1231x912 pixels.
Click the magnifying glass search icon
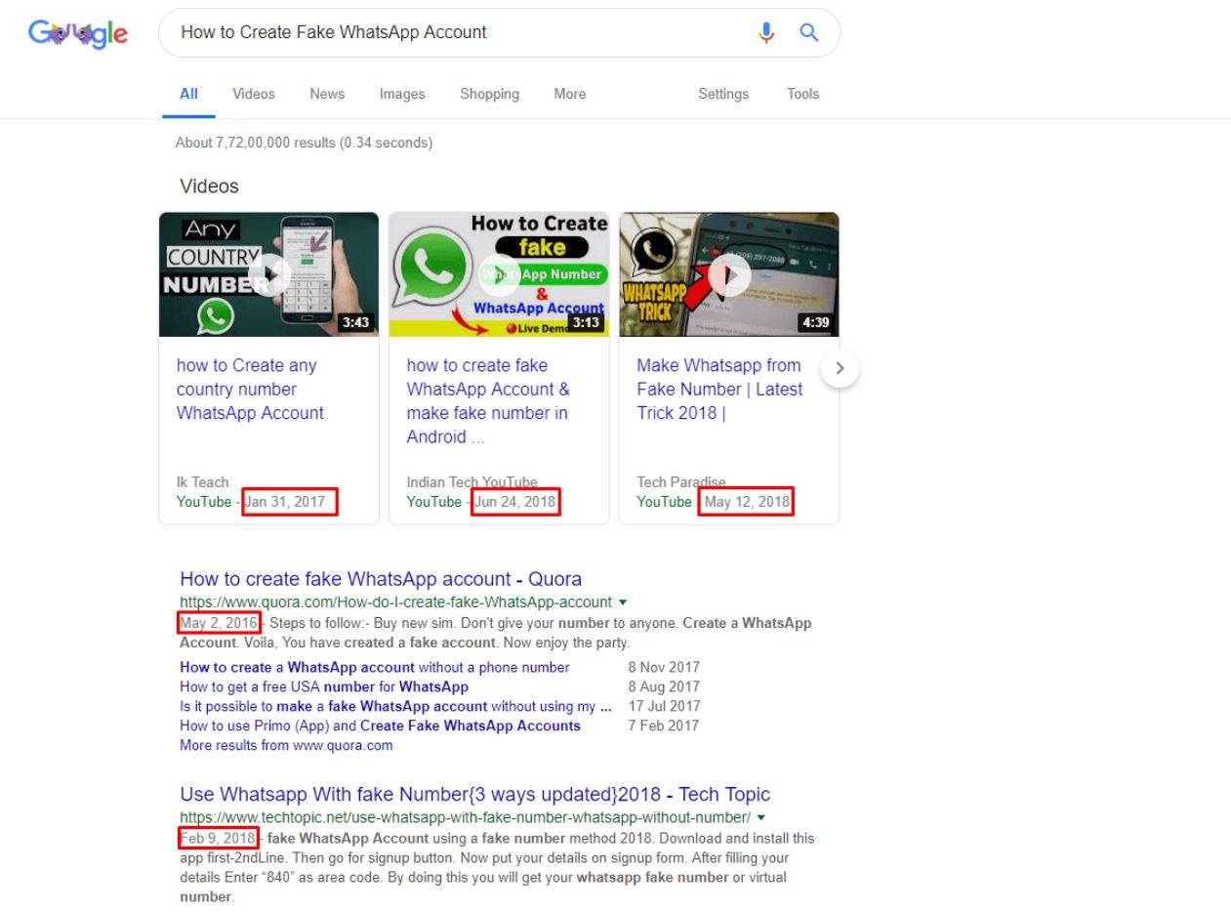808,32
